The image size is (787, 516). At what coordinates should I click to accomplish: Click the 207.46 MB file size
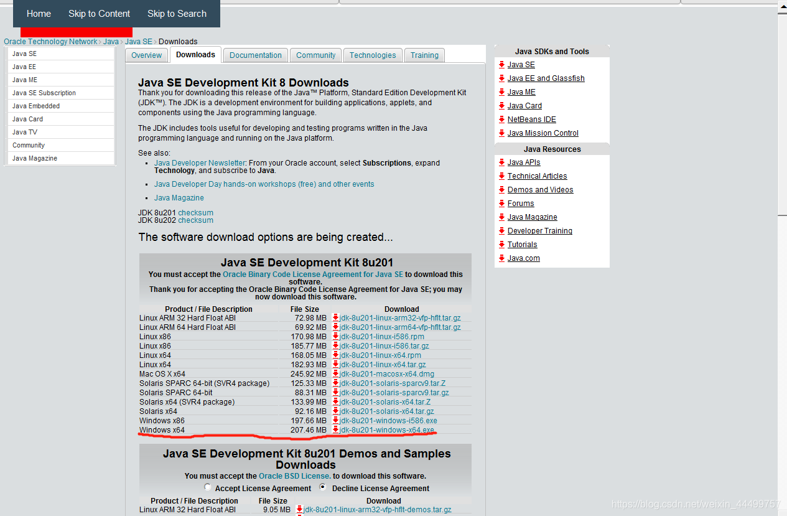point(309,430)
